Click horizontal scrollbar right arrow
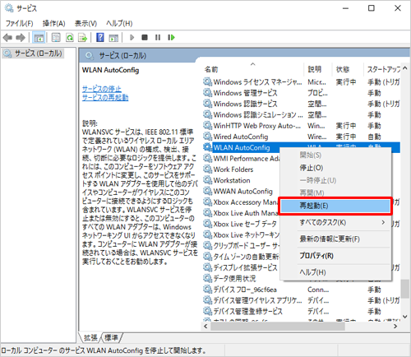411x357 pixels. point(395,327)
